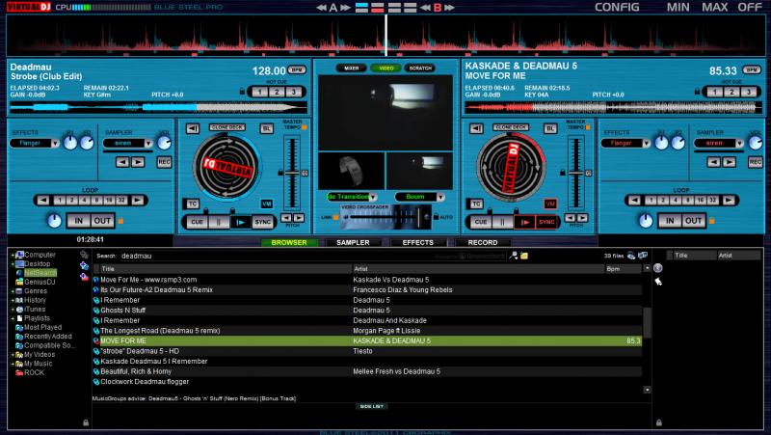The height and width of the screenshot is (435, 771).
Task: Click SYNC on the right deck
Action: (546, 223)
